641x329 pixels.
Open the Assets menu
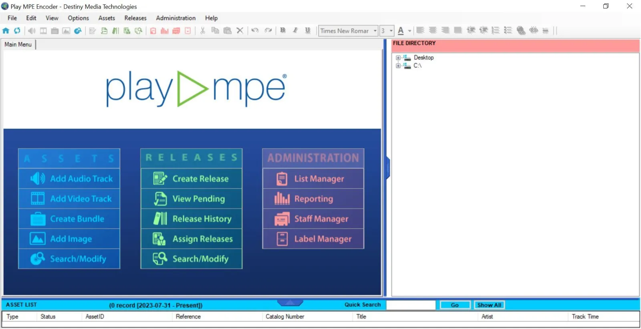coord(107,18)
